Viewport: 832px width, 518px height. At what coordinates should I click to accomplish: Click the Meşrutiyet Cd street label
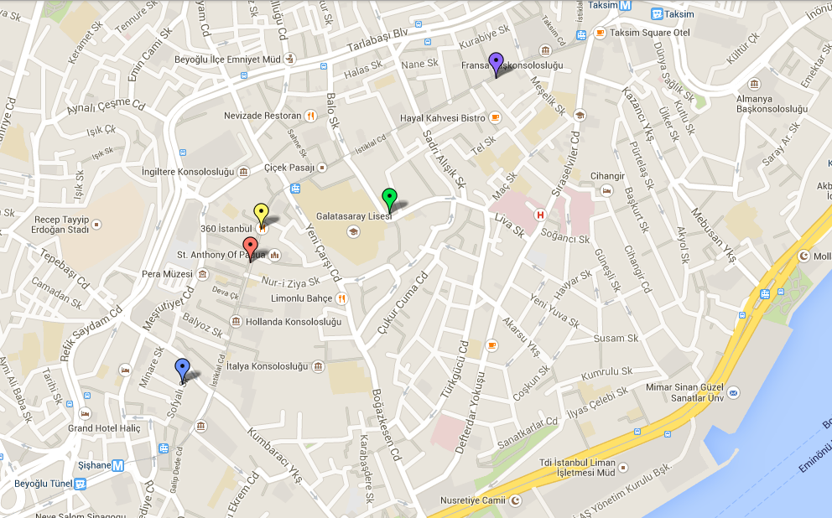[169, 309]
